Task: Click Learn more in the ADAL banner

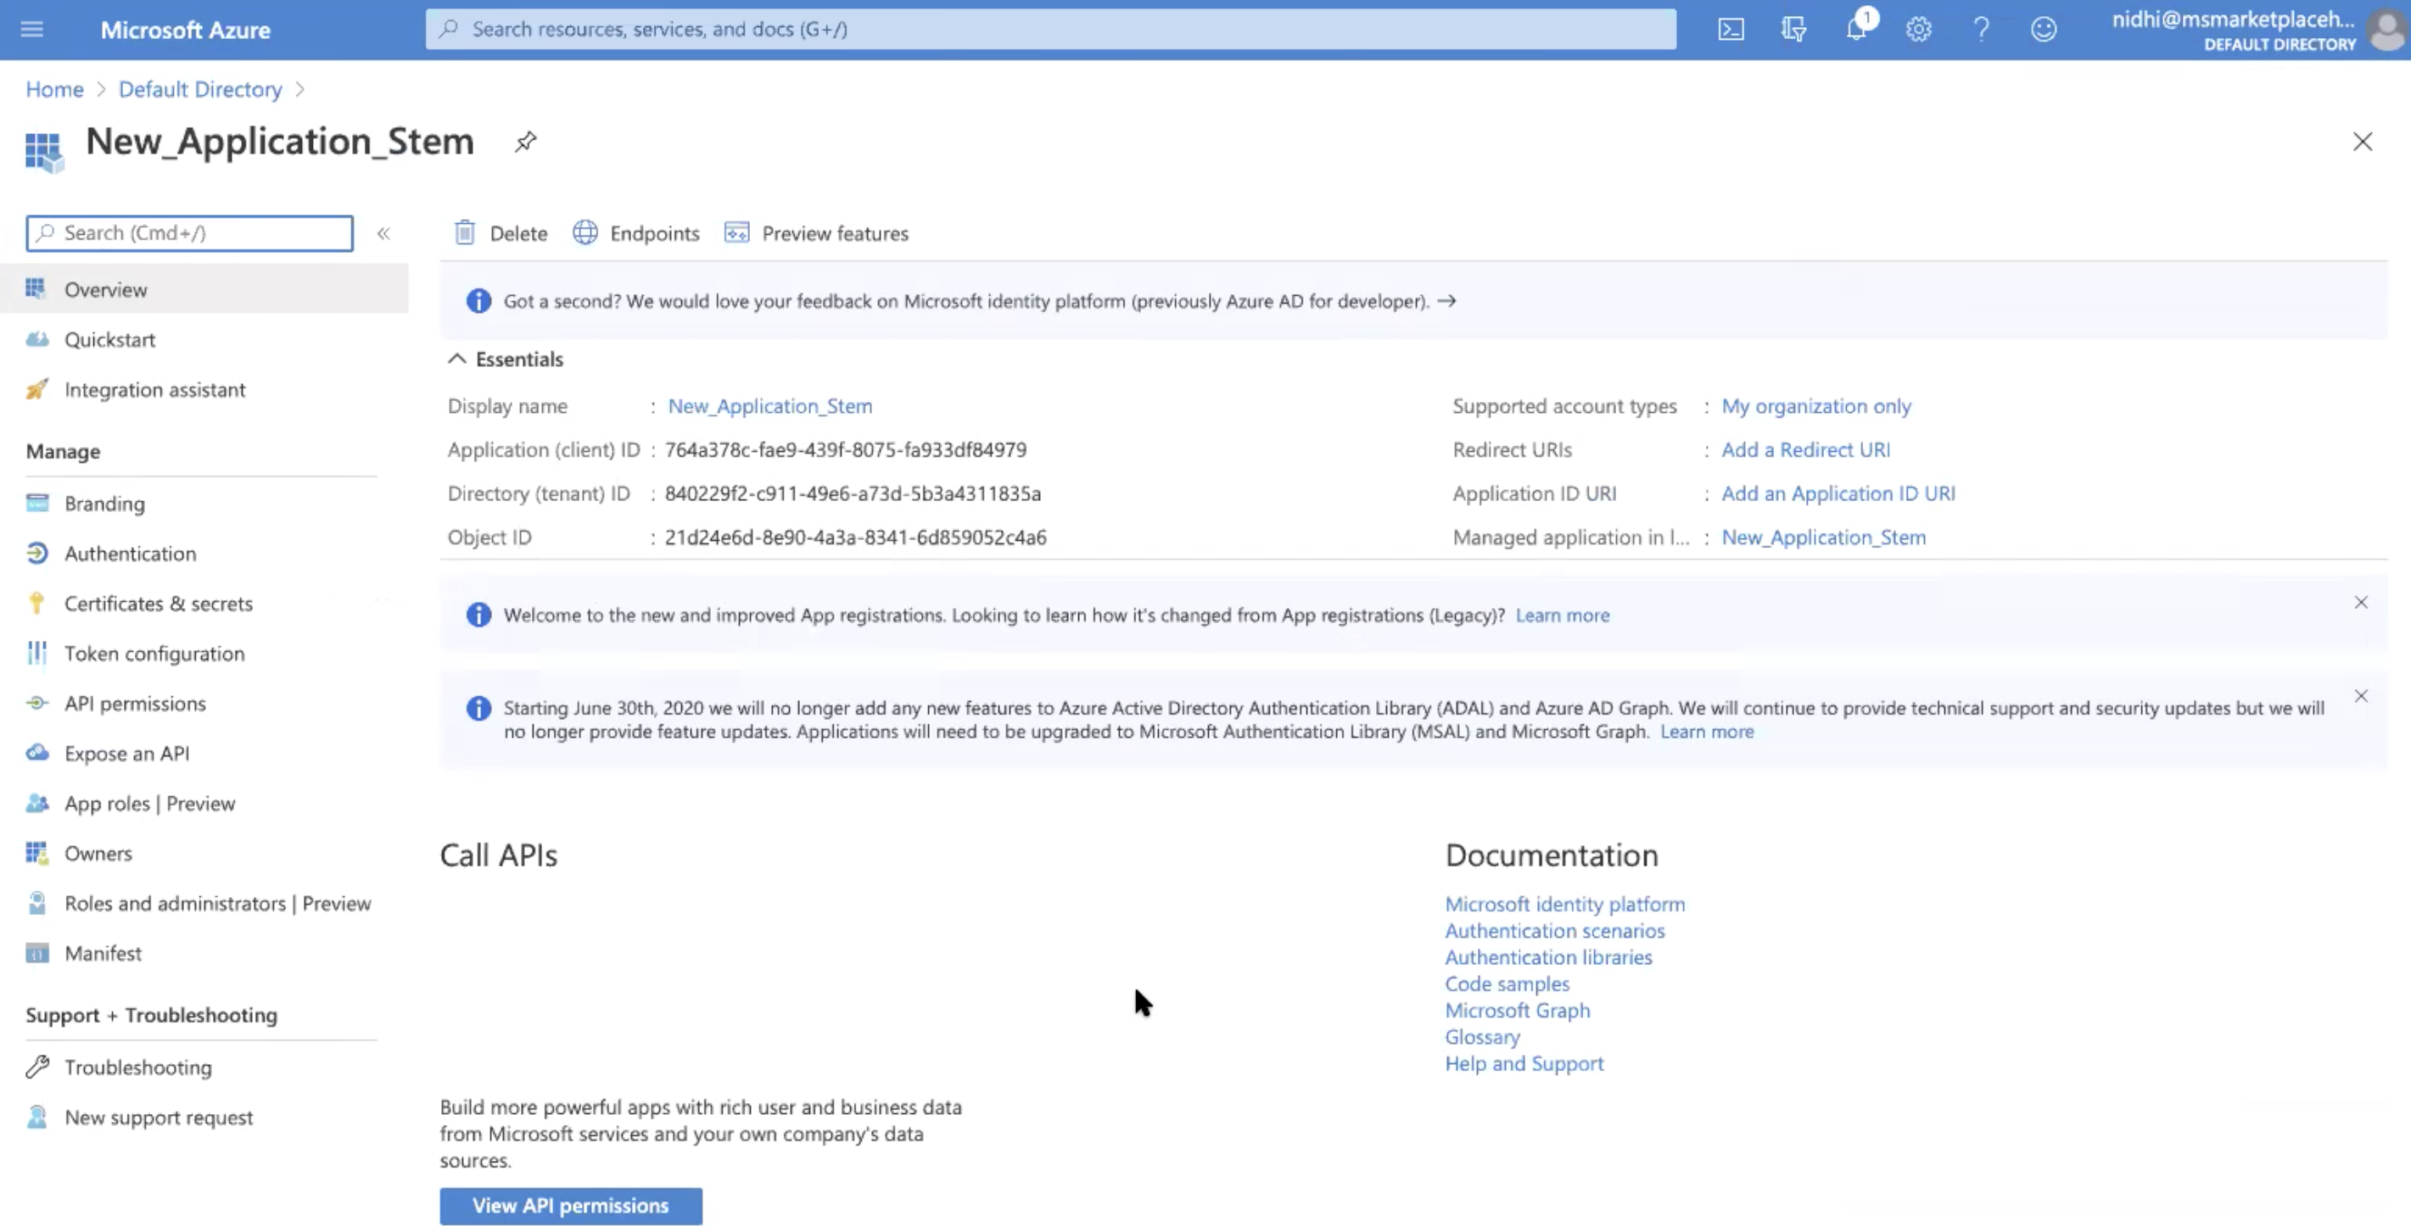Action: (x=1706, y=733)
